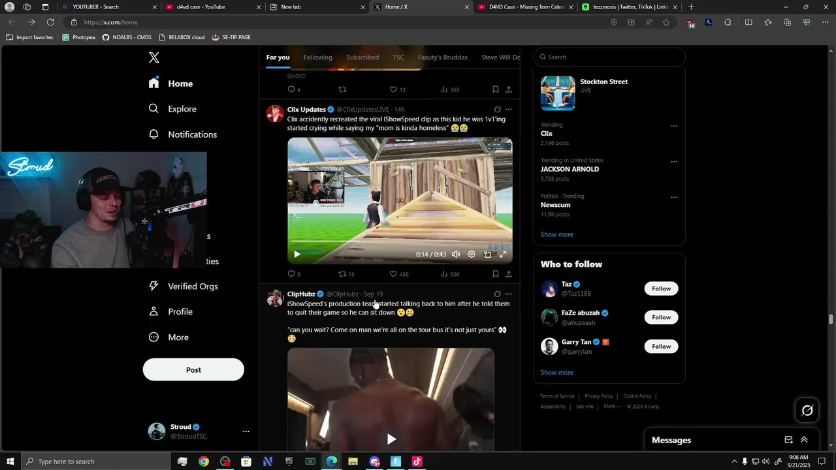Open Grok actions on ClipHubz post
The width and height of the screenshot is (836, 470).
coord(497,294)
